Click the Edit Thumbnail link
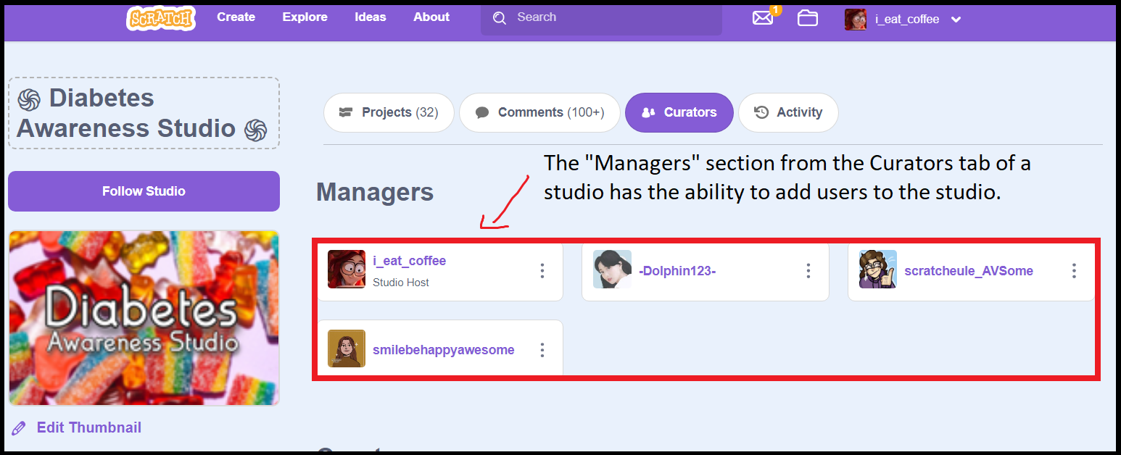The width and height of the screenshot is (1121, 455). coord(88,427)
